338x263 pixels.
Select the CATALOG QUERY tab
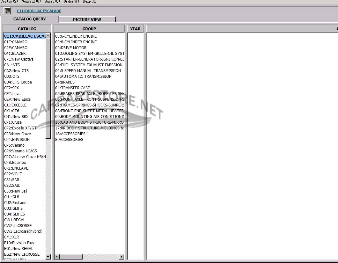coord(30,19)
